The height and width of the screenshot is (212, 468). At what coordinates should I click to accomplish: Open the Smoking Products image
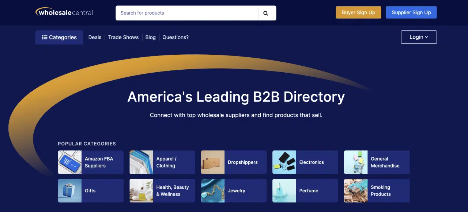coord(356,191)
